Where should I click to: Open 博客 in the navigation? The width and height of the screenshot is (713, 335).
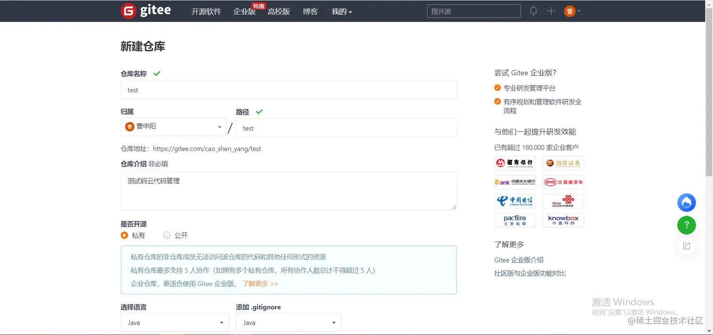[310, 12]
